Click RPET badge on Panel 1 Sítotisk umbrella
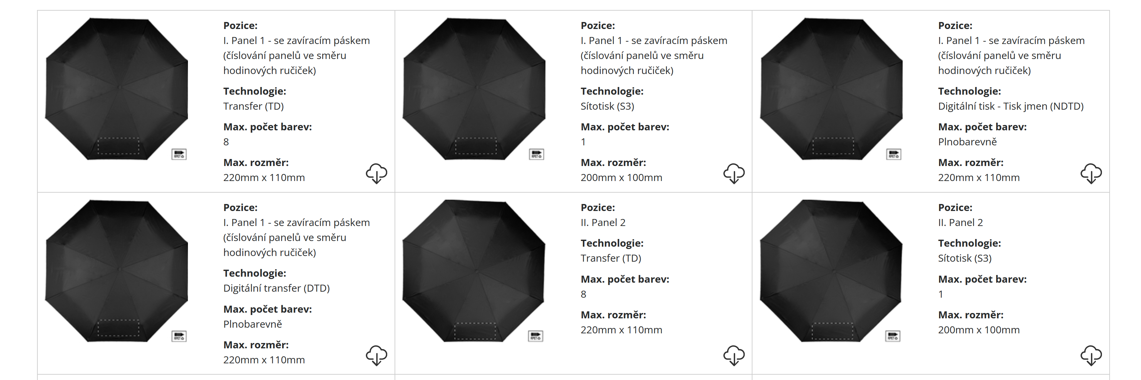This screenshot has height=380, width=1141. tap(536, 154)
